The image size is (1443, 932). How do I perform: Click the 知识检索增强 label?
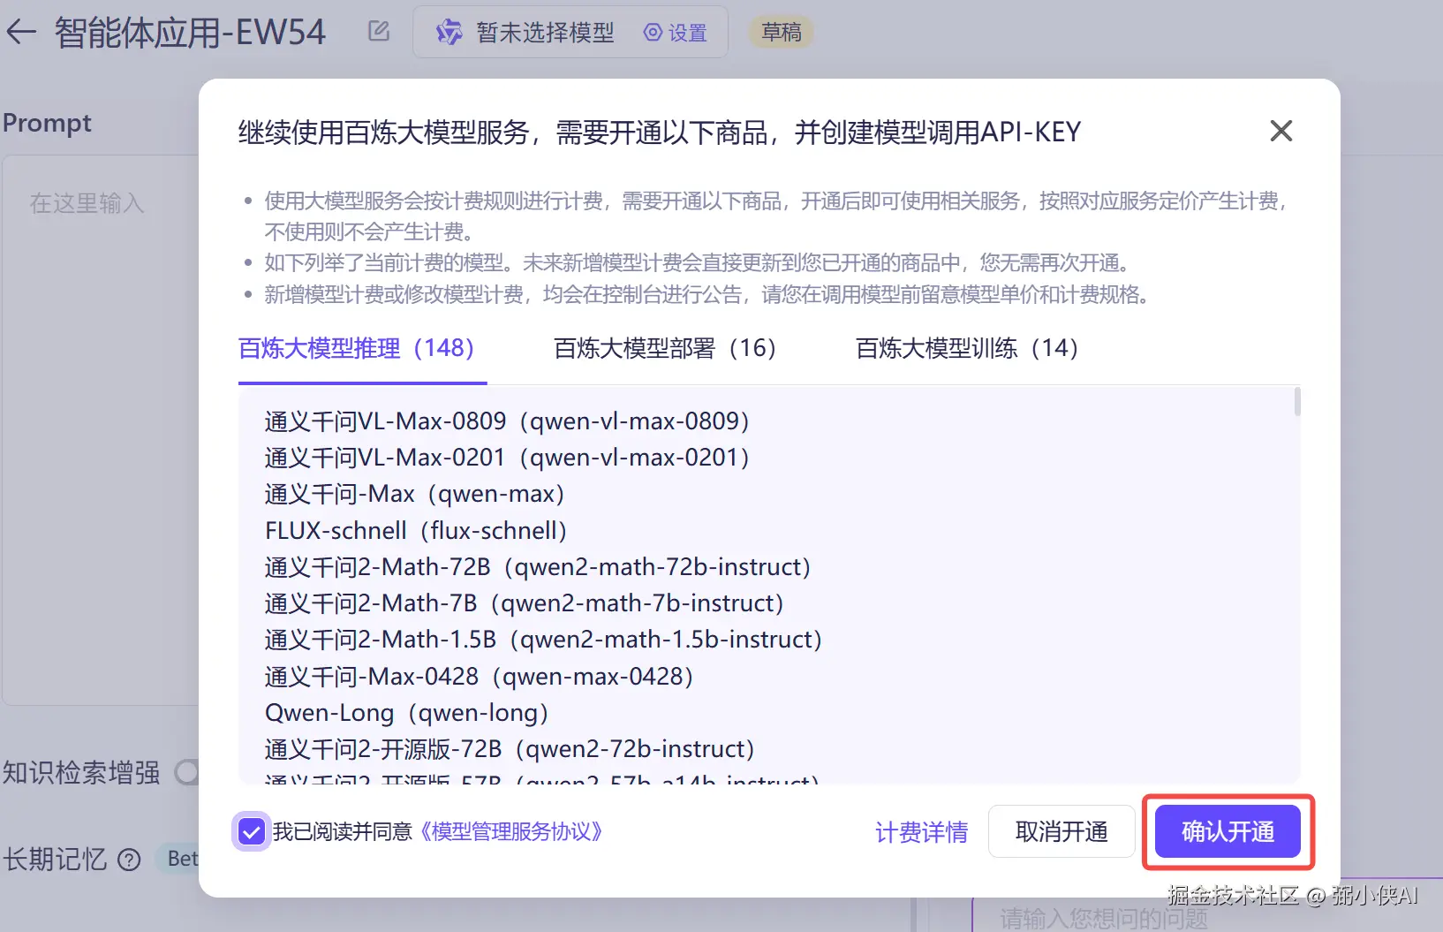[81, 773]
